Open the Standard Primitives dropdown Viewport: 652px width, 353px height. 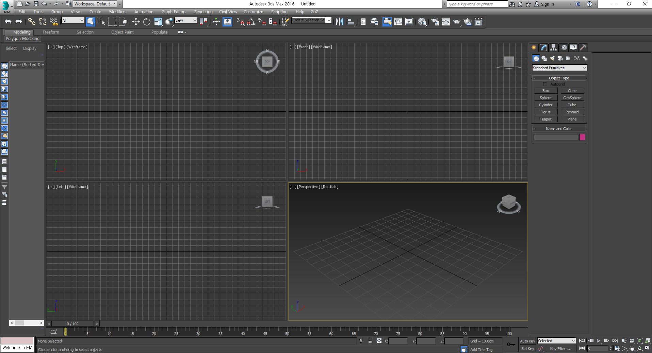click(x=559, y=68)
